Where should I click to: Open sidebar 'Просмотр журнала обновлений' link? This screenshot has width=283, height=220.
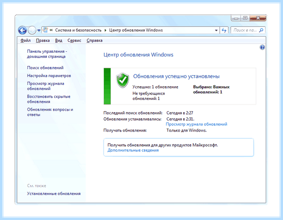point(45,86)
